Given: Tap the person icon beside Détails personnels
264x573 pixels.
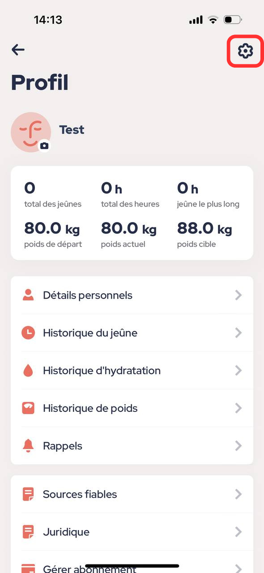Looking at the screenshot, I should [28, 295].
